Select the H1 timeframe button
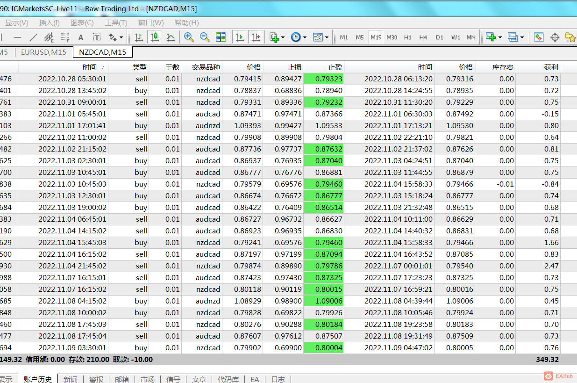Image resolution: width=577 pixels, height=383 pixels. pos(407,37)
